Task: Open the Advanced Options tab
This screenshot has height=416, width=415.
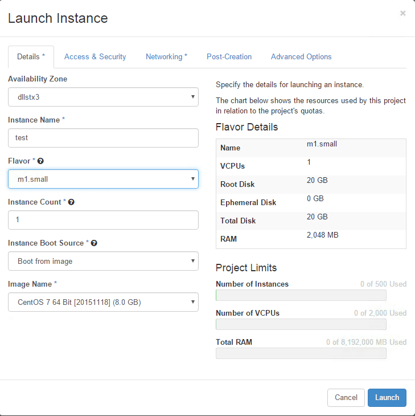Action: (301, 57)
